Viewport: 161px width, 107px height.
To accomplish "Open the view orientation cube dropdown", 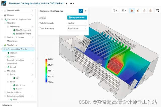I will point(115,11).
